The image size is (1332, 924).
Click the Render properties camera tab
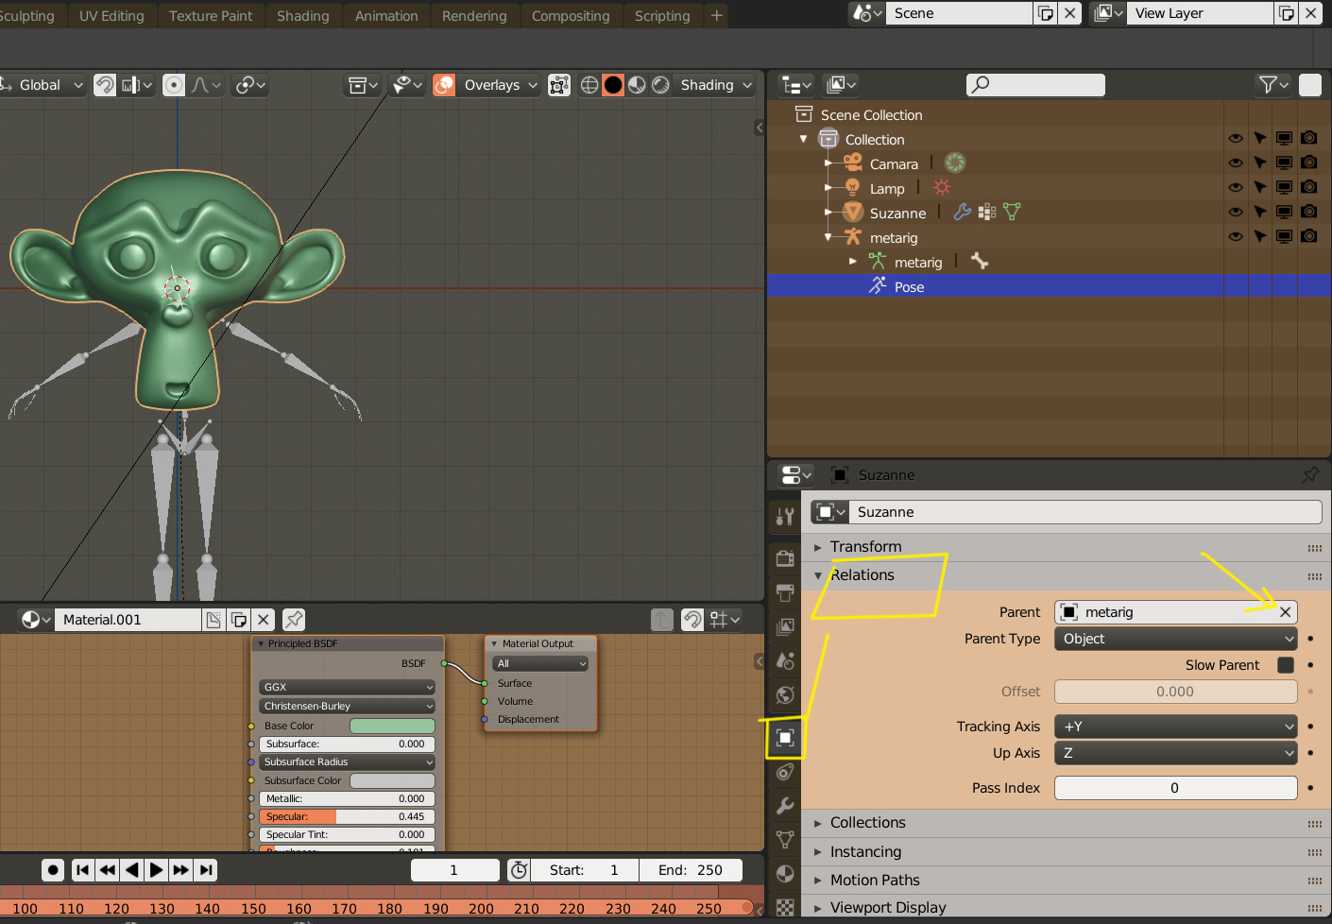[784, 558]
